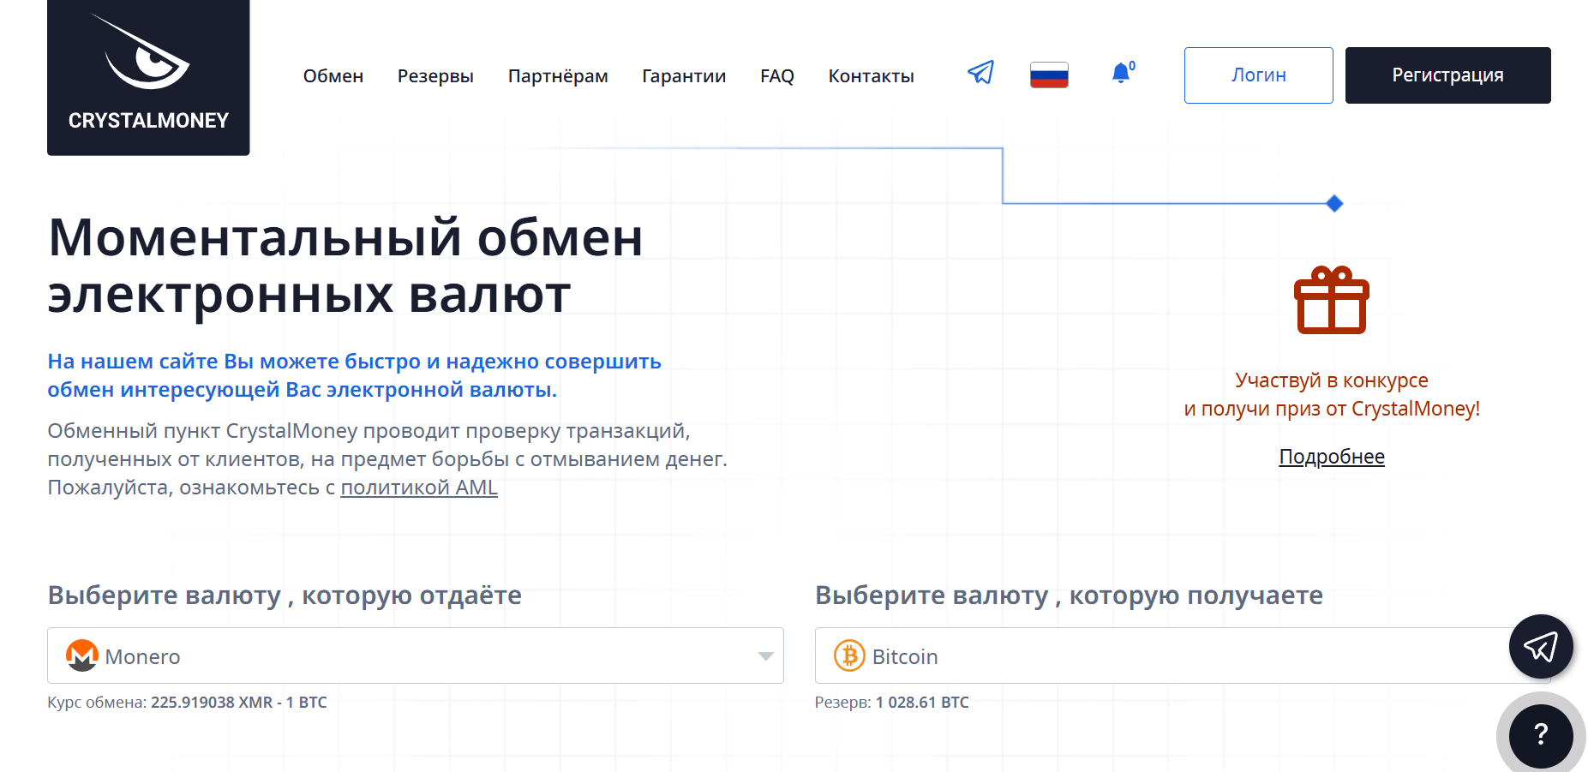Select Гарантии in the top menu
The height and width of the screenshot is (772, 1588).
pos(684,76)
